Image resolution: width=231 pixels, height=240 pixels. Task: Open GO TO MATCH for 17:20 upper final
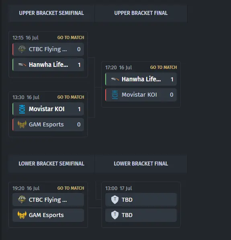[164, 67]
